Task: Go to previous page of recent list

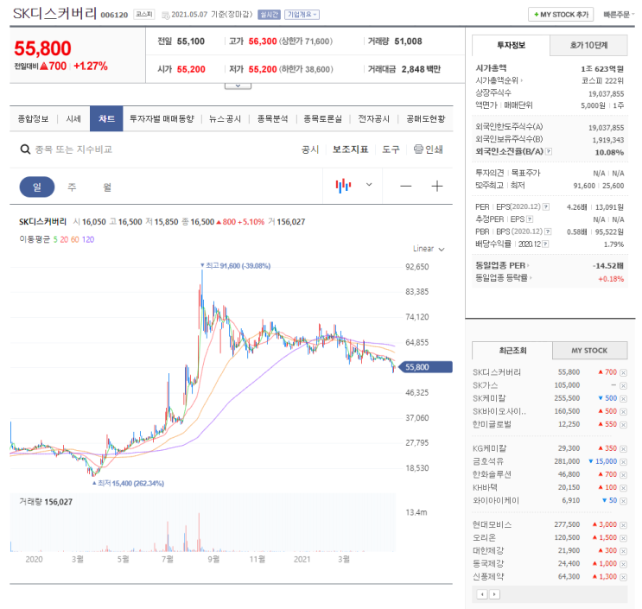Action: pos(482,594)
